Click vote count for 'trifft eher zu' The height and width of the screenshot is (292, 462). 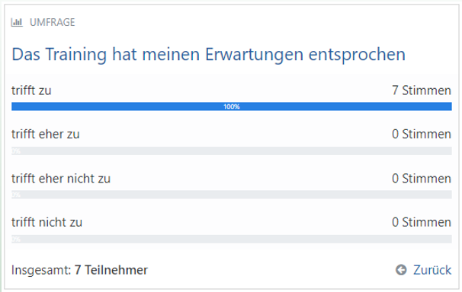(422, 135)
